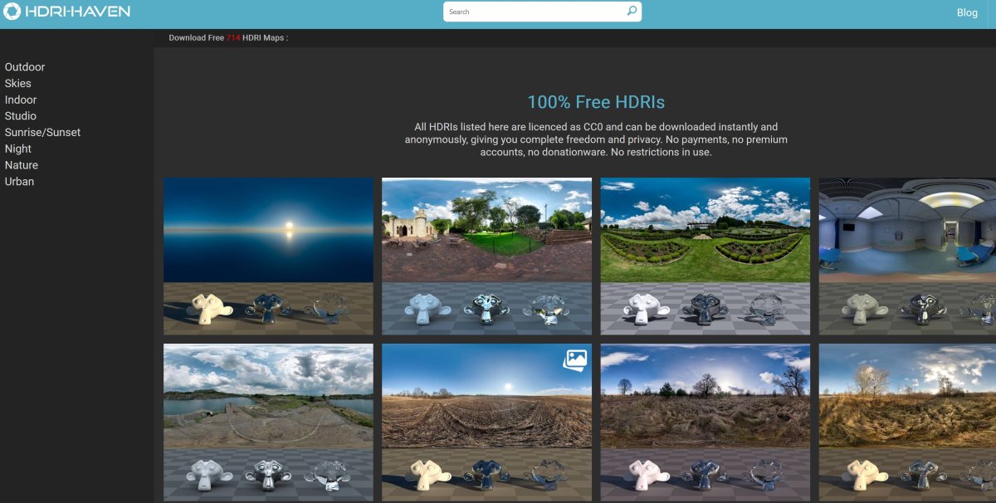Select the Night category

pos(18,149)
